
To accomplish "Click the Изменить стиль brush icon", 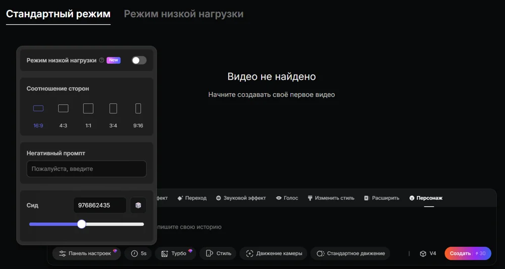I will click(310, 198).
